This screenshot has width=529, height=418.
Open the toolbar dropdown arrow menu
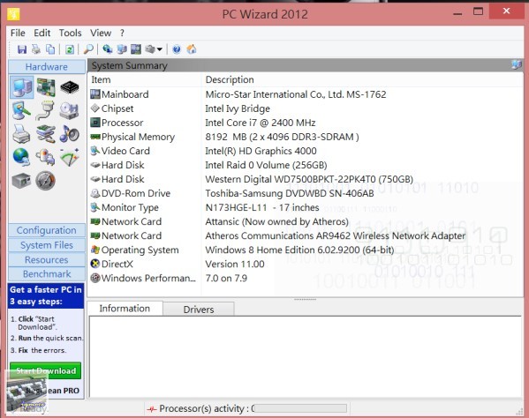point(160,49)
